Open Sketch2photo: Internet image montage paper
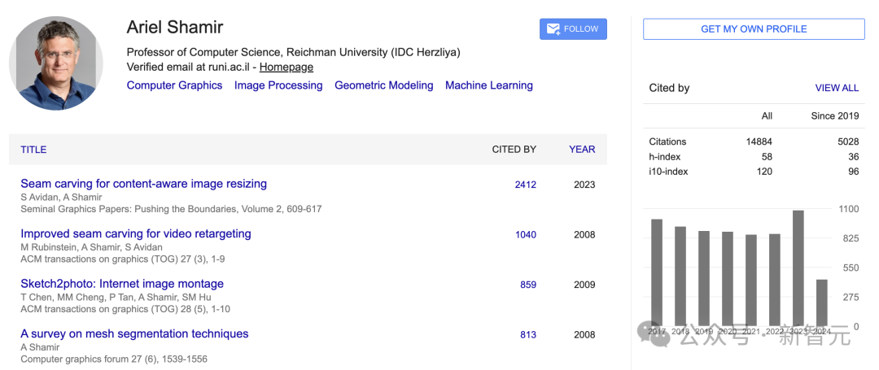879x370 pixels. pyautogui.click(x=122, y=284)
